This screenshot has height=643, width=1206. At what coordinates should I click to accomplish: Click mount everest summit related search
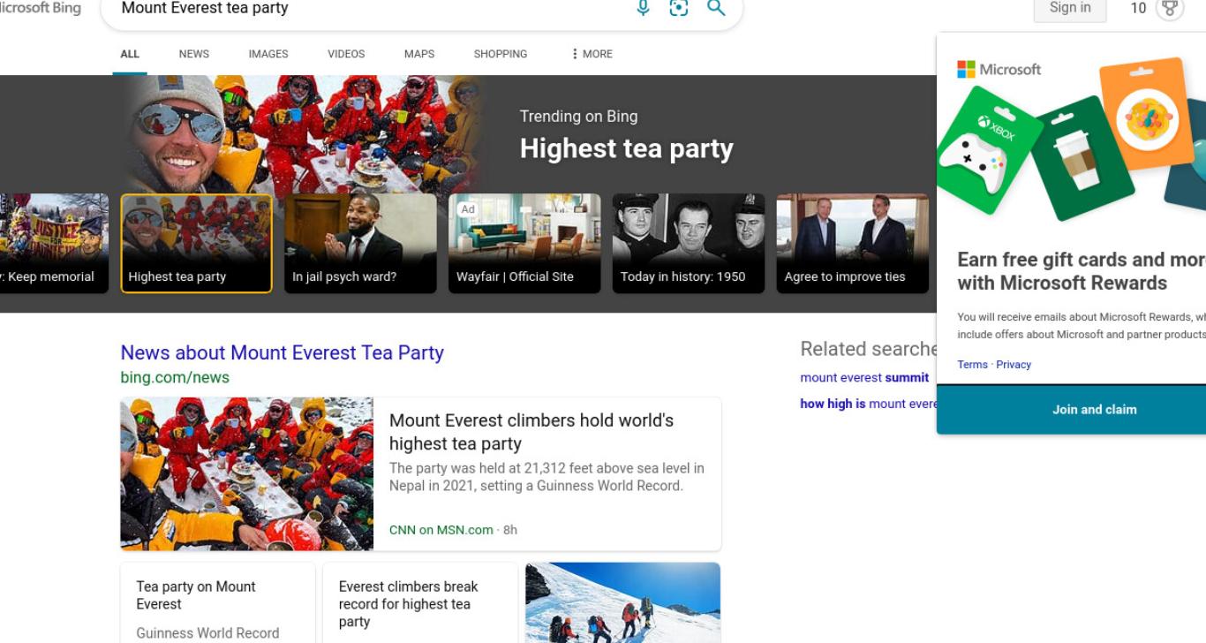(864, 377)
